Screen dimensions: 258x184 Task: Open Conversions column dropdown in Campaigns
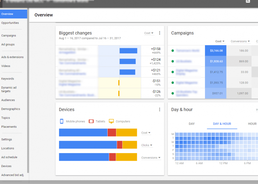click(240, 41)
